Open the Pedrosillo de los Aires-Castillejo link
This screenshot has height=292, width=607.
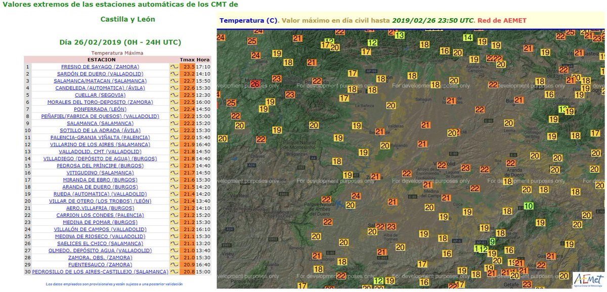pyautogui.click(x=100, y=272)
